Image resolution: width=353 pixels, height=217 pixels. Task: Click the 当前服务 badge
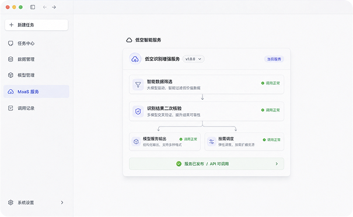(274, 59)
